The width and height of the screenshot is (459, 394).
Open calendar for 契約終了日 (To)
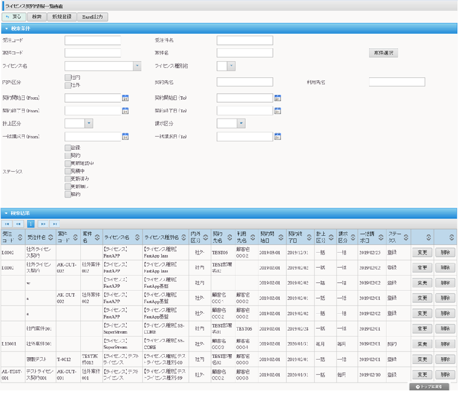pos(277,111)
